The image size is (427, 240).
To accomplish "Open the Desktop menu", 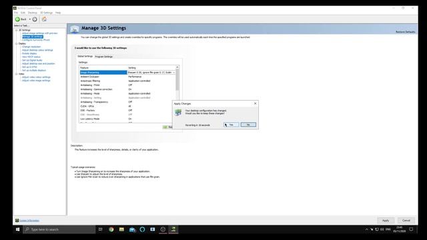I will pyautogui.click(x=33, y=13).
